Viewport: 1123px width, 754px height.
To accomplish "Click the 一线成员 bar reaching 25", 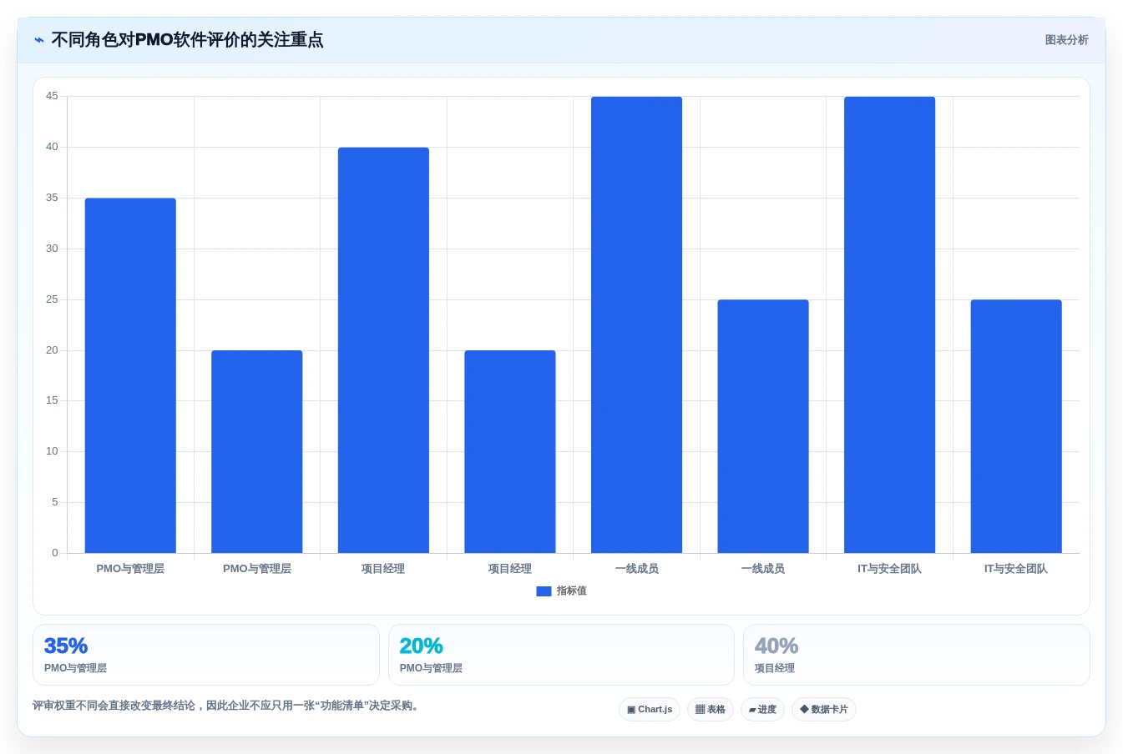I will click(763, 426).
